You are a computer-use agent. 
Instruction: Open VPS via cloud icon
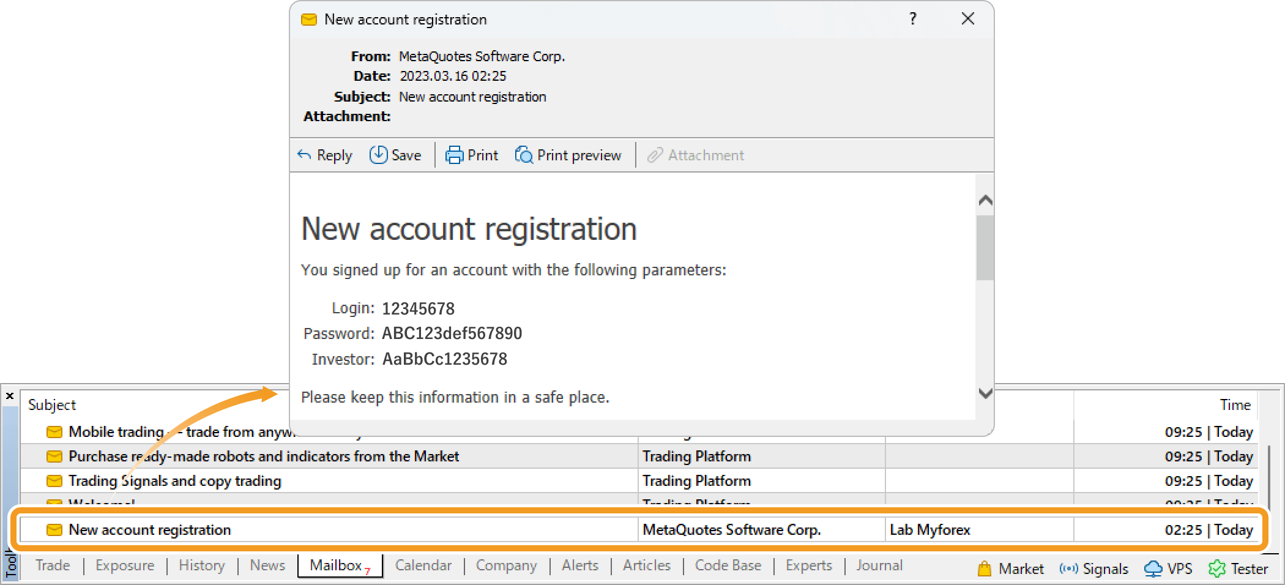[1153, 568]
